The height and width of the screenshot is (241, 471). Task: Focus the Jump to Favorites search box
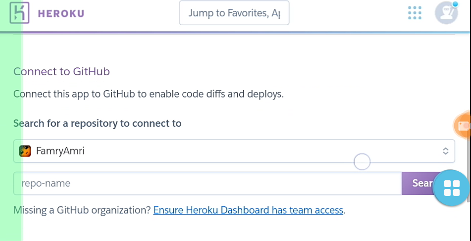pos(234,13)
